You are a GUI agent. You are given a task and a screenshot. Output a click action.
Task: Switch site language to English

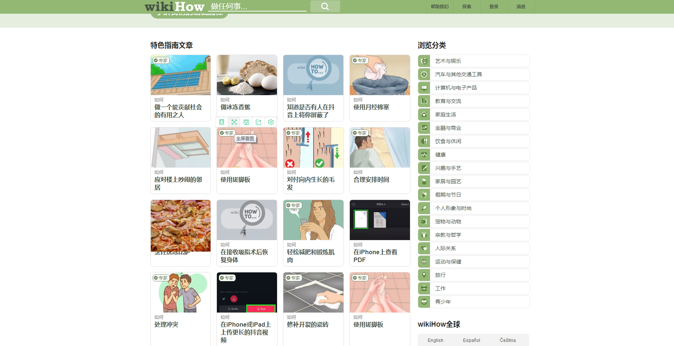pyautogui.click(x=435, y=340)
